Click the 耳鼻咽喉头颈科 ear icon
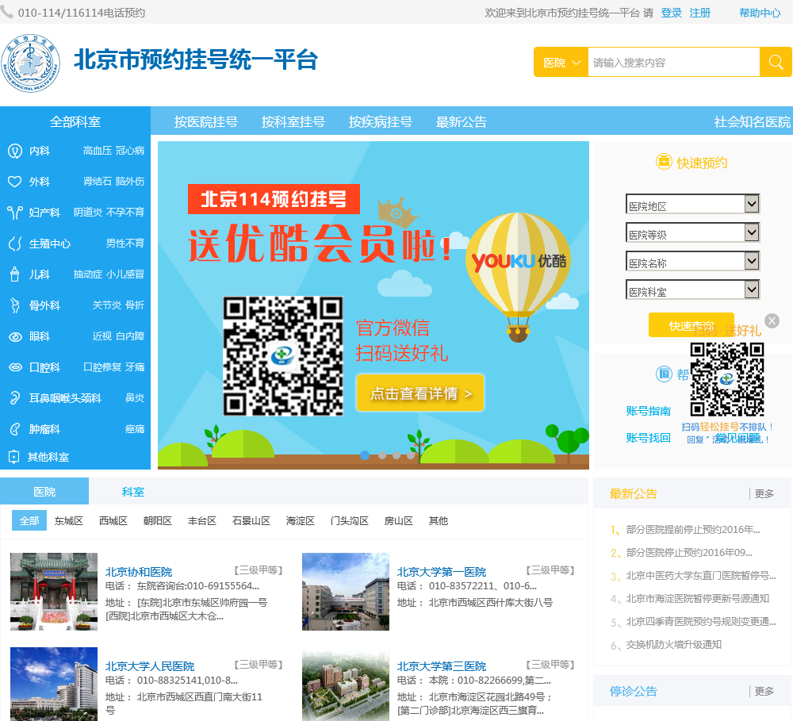Image resolution: width=793 pixels, height=721 pixels. tap(14, 398)
